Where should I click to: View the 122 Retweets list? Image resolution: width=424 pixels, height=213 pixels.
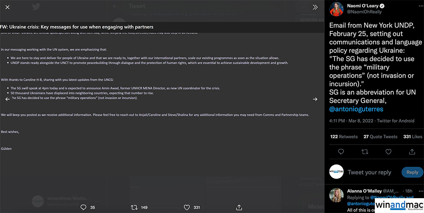tap(344, 137)
